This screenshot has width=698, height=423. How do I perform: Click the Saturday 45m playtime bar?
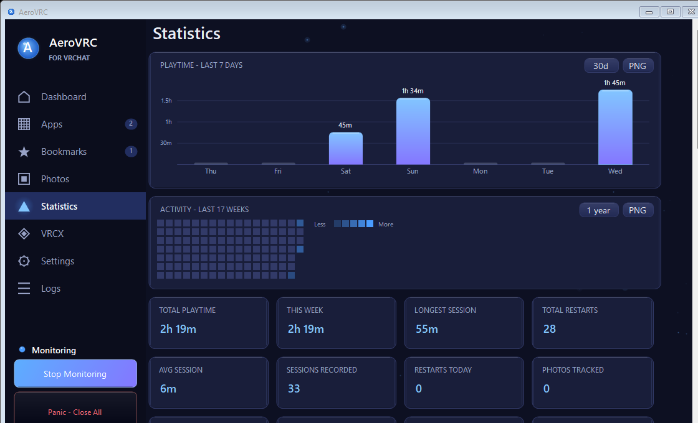coord(346,149)
